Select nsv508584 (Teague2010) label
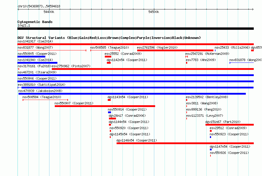Screen dimensions: 262x176 click(x=42, y=97)
